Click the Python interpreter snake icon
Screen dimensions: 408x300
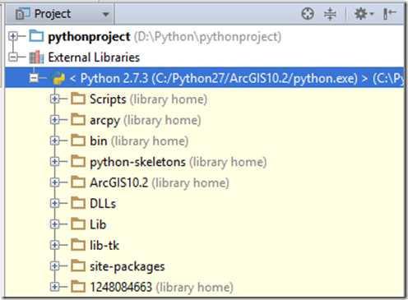tap(59, 78)
